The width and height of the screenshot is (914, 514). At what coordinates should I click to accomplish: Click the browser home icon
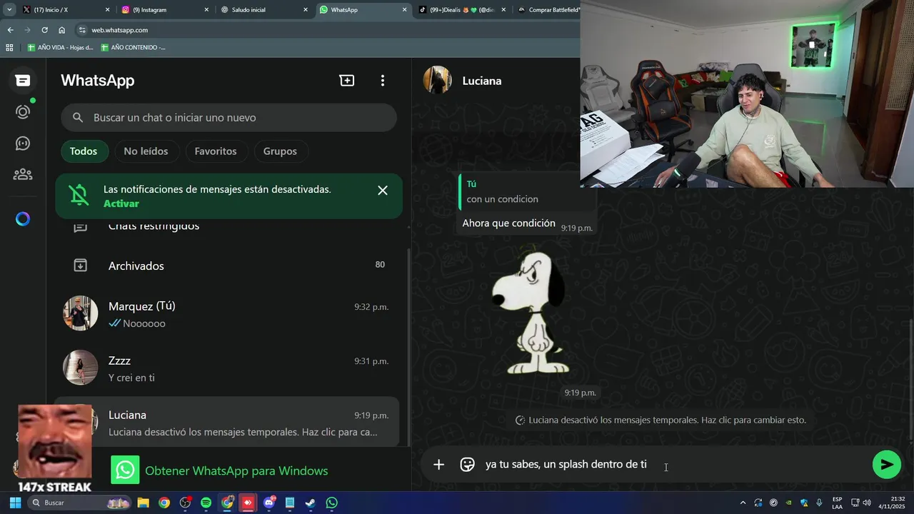coord(62,30)
